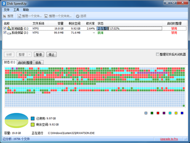Sort by the 容量 column header
This screenshot has width=190, height=143.
57,24
